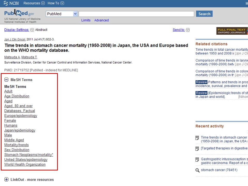
Task: Open the How To menu
Action: point(56,3)
